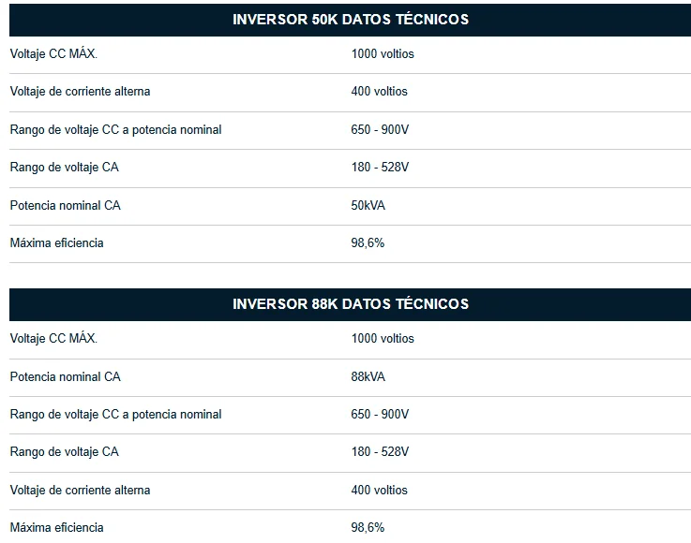The height and width of the screenshot is (543, 691).
Task: Select the 50K Rango de voltaje CA label
Action: click(x=65, y=168)
